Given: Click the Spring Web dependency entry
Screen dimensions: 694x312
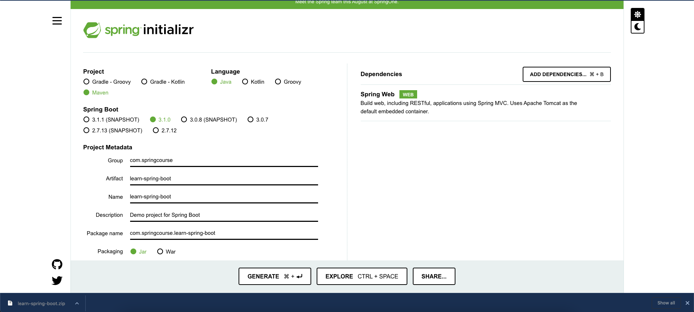Looking at the screenshot, I should pyautogui.click(x=485, y=103).
